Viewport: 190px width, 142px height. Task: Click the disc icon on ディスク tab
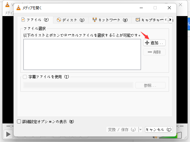[59, 20]
